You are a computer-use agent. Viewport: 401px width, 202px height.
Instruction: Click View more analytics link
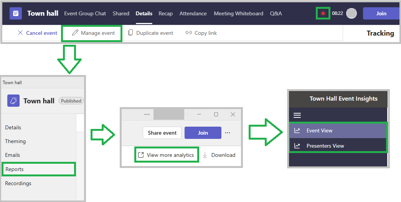point(166,155)
